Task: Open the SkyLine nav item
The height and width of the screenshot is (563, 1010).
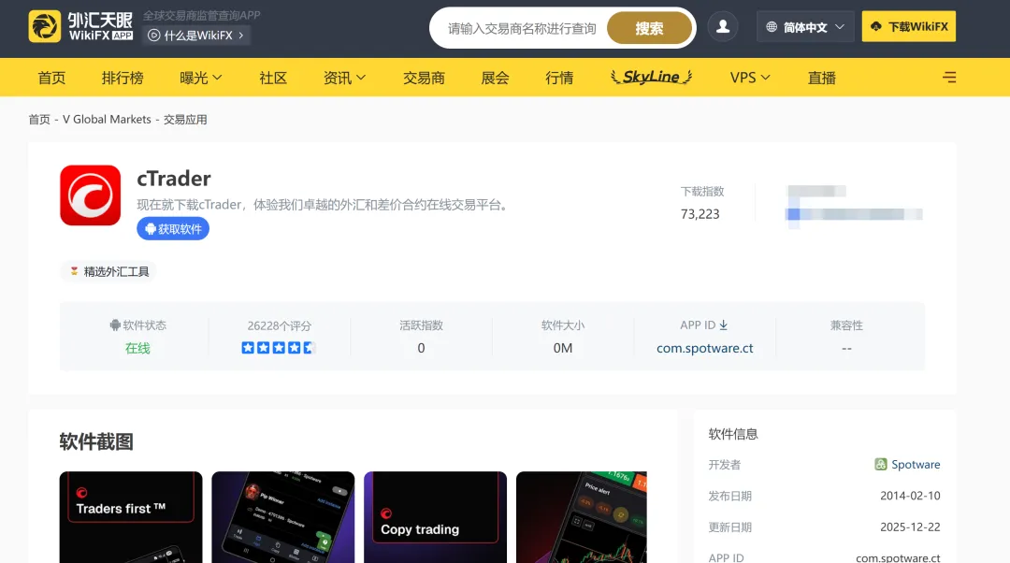Action: click(x=651, y=78)
